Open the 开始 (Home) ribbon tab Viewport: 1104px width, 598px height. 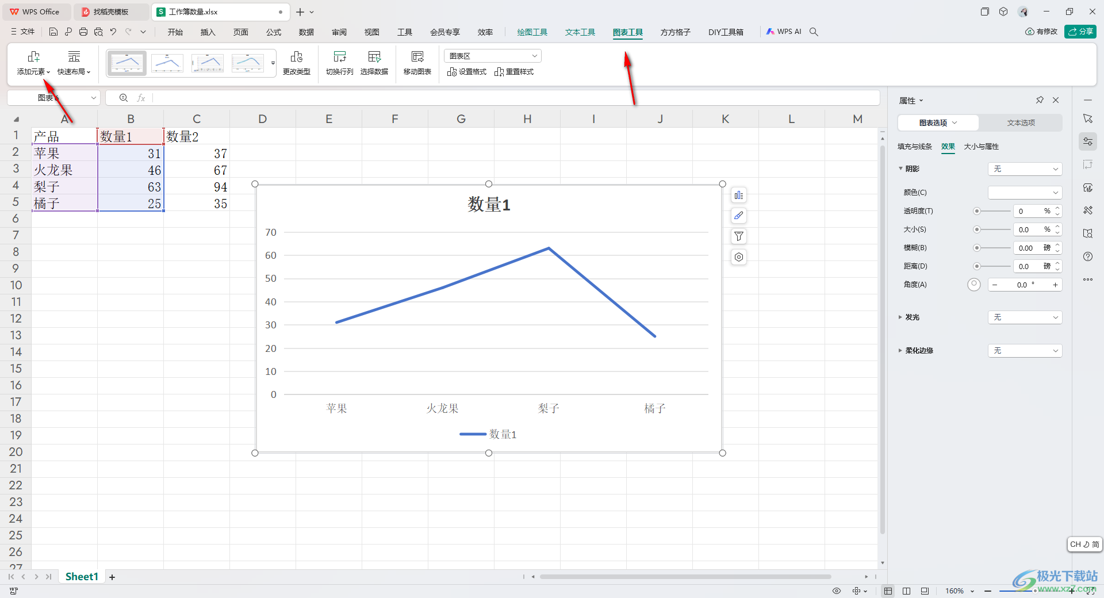point(175,32)
